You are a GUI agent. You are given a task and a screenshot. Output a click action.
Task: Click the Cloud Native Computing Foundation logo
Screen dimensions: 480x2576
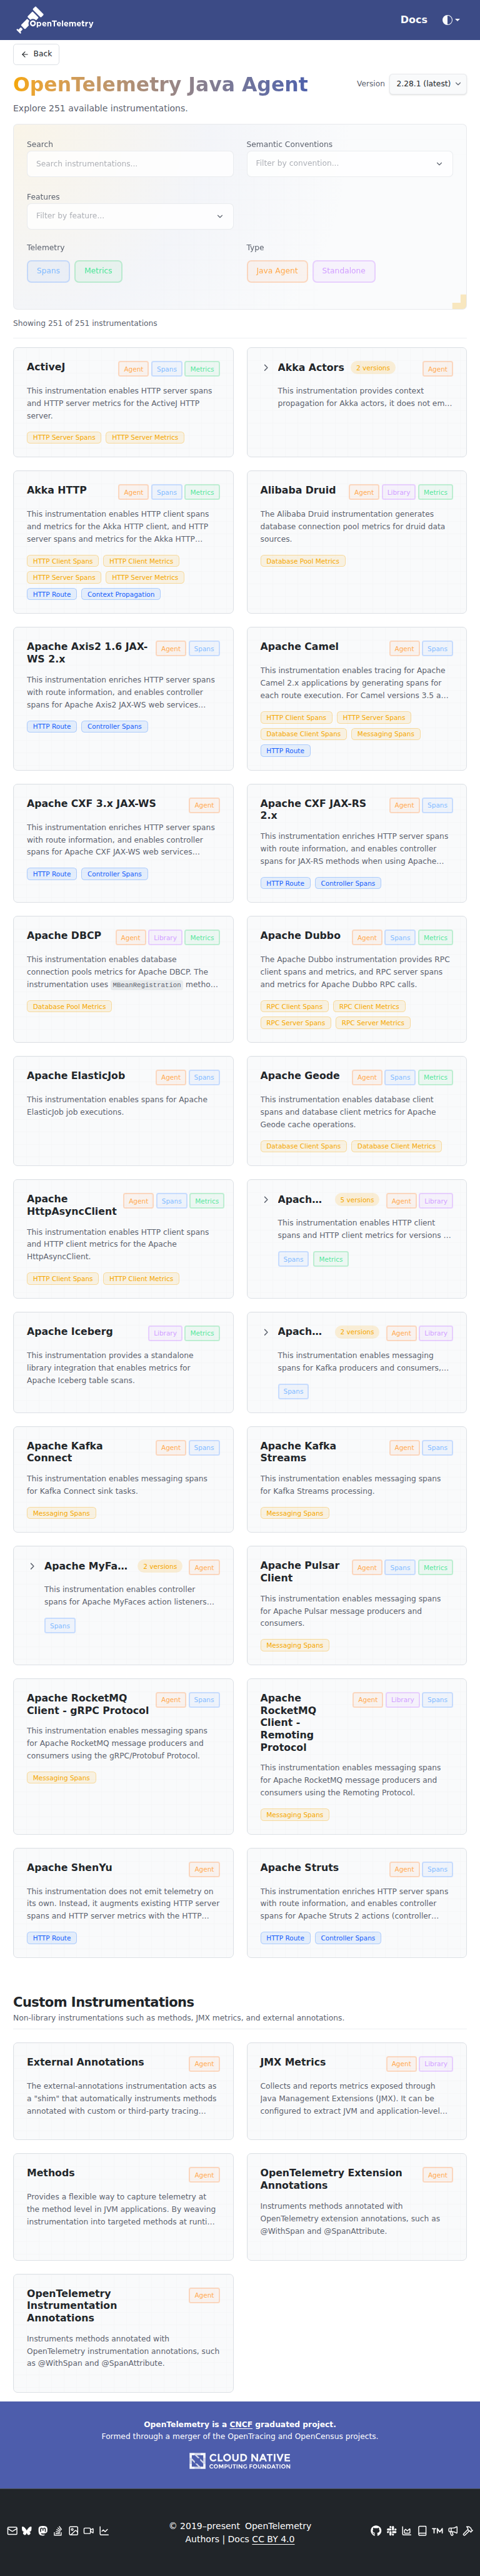(x=240, y=2460)
